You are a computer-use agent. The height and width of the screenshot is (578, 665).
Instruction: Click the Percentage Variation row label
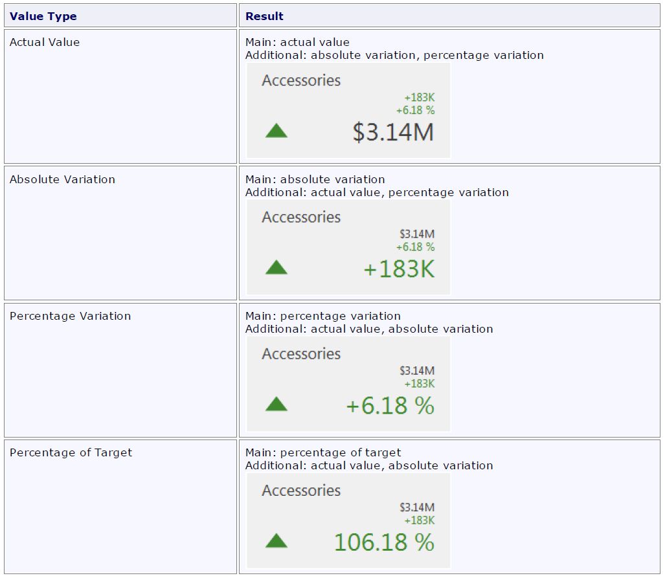click(70, 316)
